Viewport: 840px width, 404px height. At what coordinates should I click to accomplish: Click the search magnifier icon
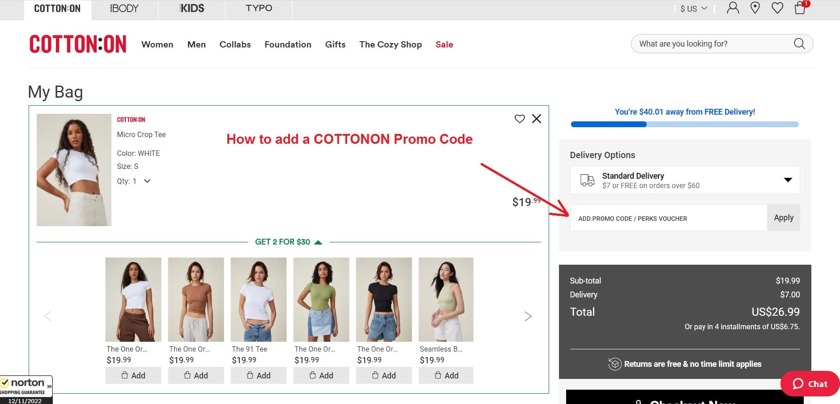[x=799, y=43]
